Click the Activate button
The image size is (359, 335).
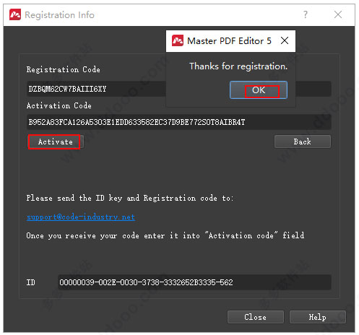[56, 142]
